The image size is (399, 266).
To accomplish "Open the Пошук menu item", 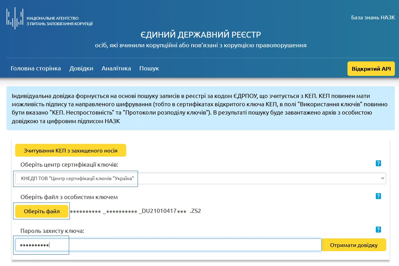I will [x=149, y=69].
